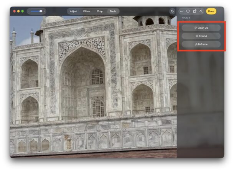The height and width of the screenshot is (171, 234).
Task: Click the double chevron toolbar overflow button
Action: [x=172, y=11]
